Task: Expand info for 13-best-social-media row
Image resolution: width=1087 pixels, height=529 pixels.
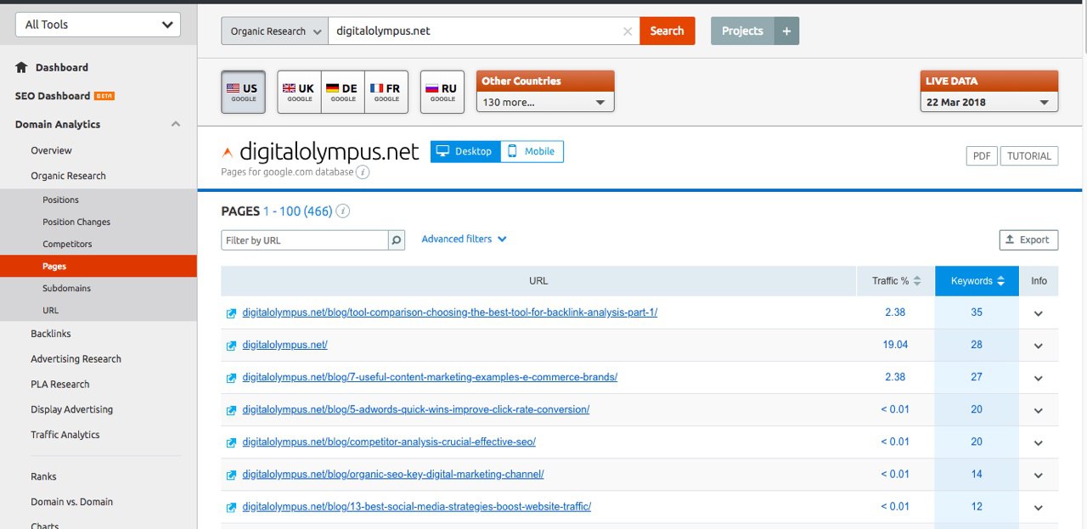Action: point(1039,508)
